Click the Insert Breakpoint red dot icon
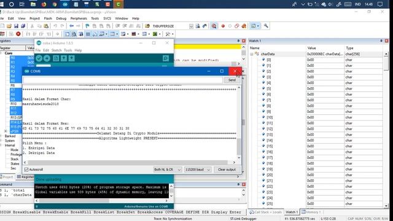Viewport: 393px width, 221px height. click(223, 26)
